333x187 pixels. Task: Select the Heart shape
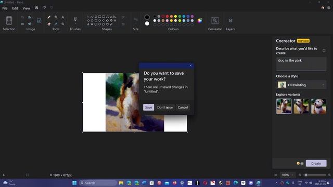(x=107, y=24)
